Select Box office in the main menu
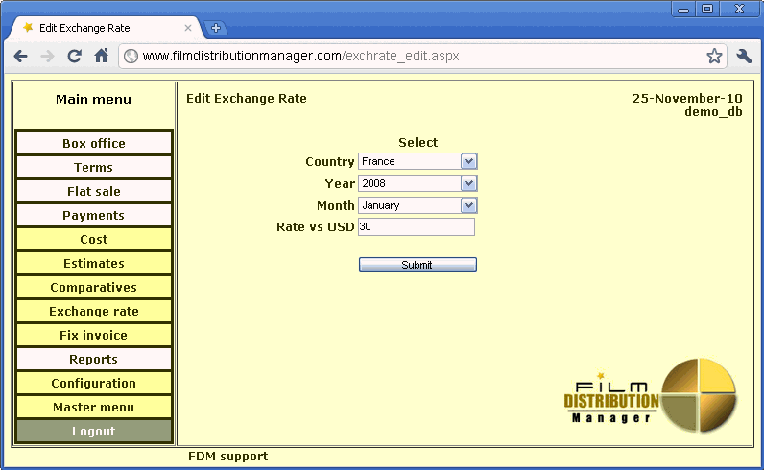The image size is (764, 470). [x=94, y=144]
